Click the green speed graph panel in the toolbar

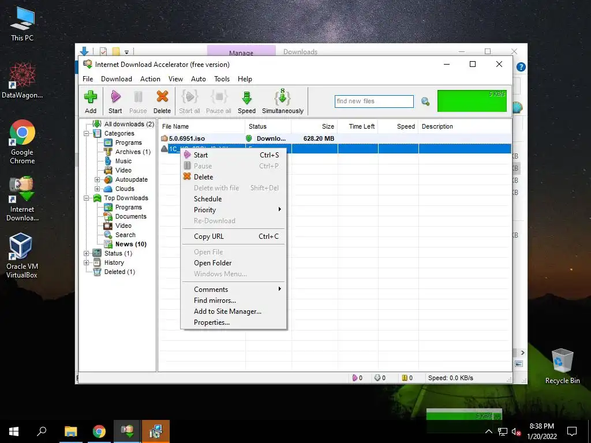[x=472, y=101]
